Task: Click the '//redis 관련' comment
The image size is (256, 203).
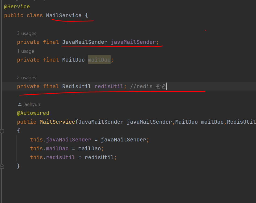Action: pos(148,86)
